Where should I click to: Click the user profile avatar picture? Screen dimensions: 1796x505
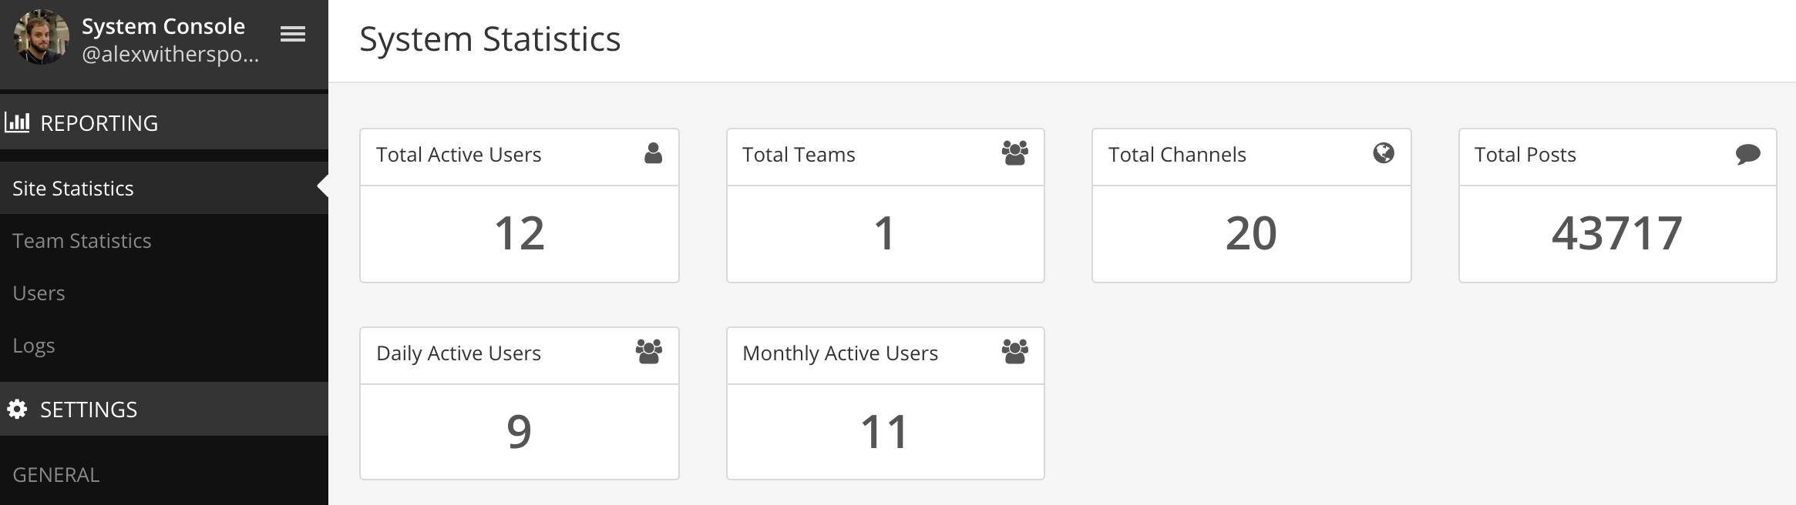coord(42,37)
